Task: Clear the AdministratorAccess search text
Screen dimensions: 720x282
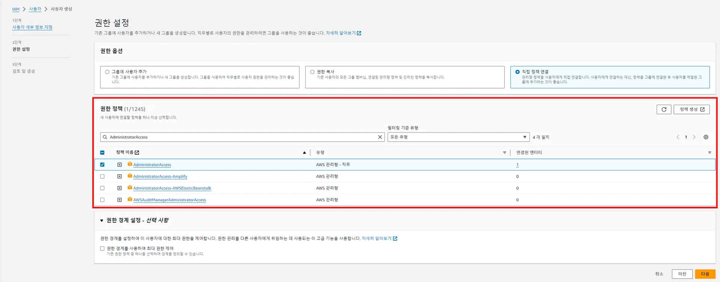Action: click(x=380, y=137)
